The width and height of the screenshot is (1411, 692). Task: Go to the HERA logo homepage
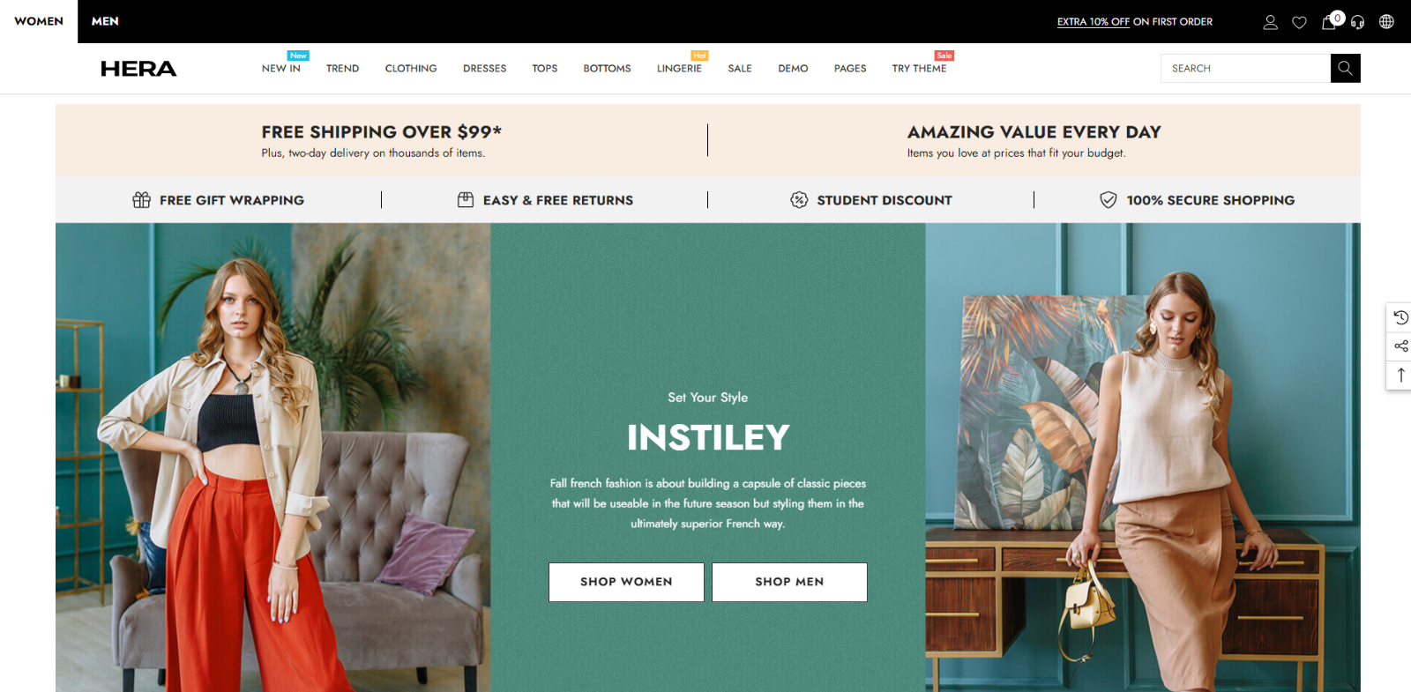click(x=138, y=69)
